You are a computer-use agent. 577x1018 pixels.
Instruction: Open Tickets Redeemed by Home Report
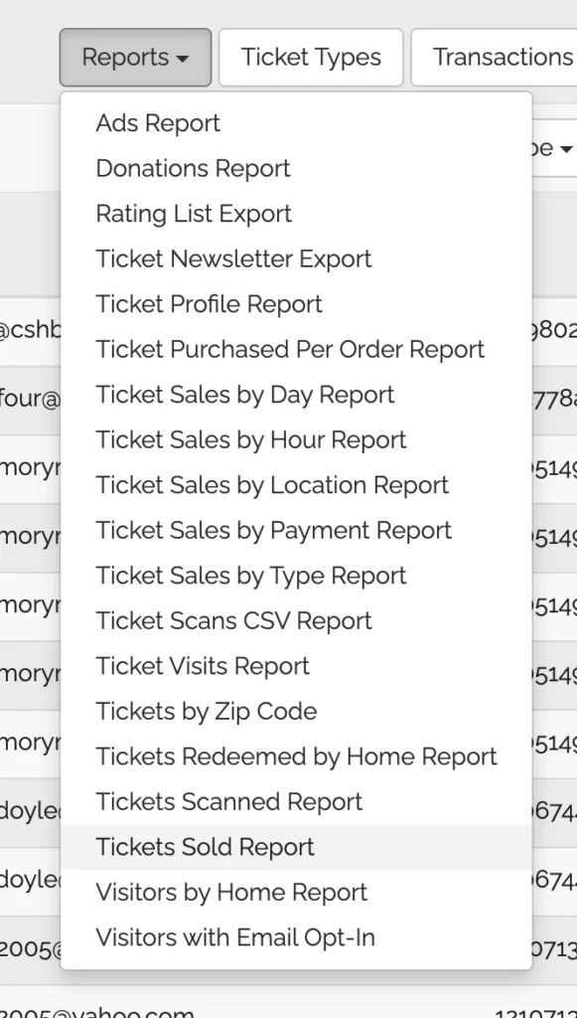coord(296,757)
